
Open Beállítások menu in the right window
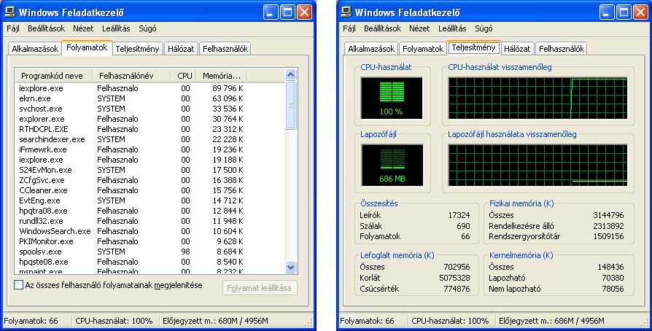coord(382,28)
